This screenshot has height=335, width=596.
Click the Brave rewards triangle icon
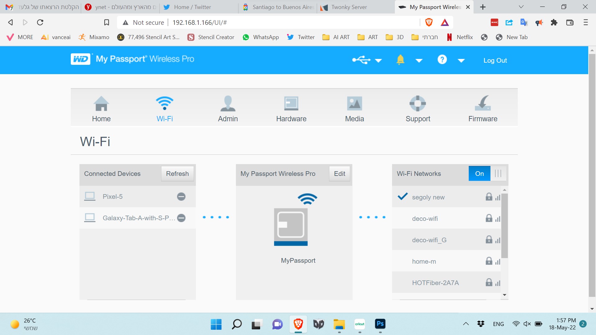pyautogui.click(x=445, y=22)
